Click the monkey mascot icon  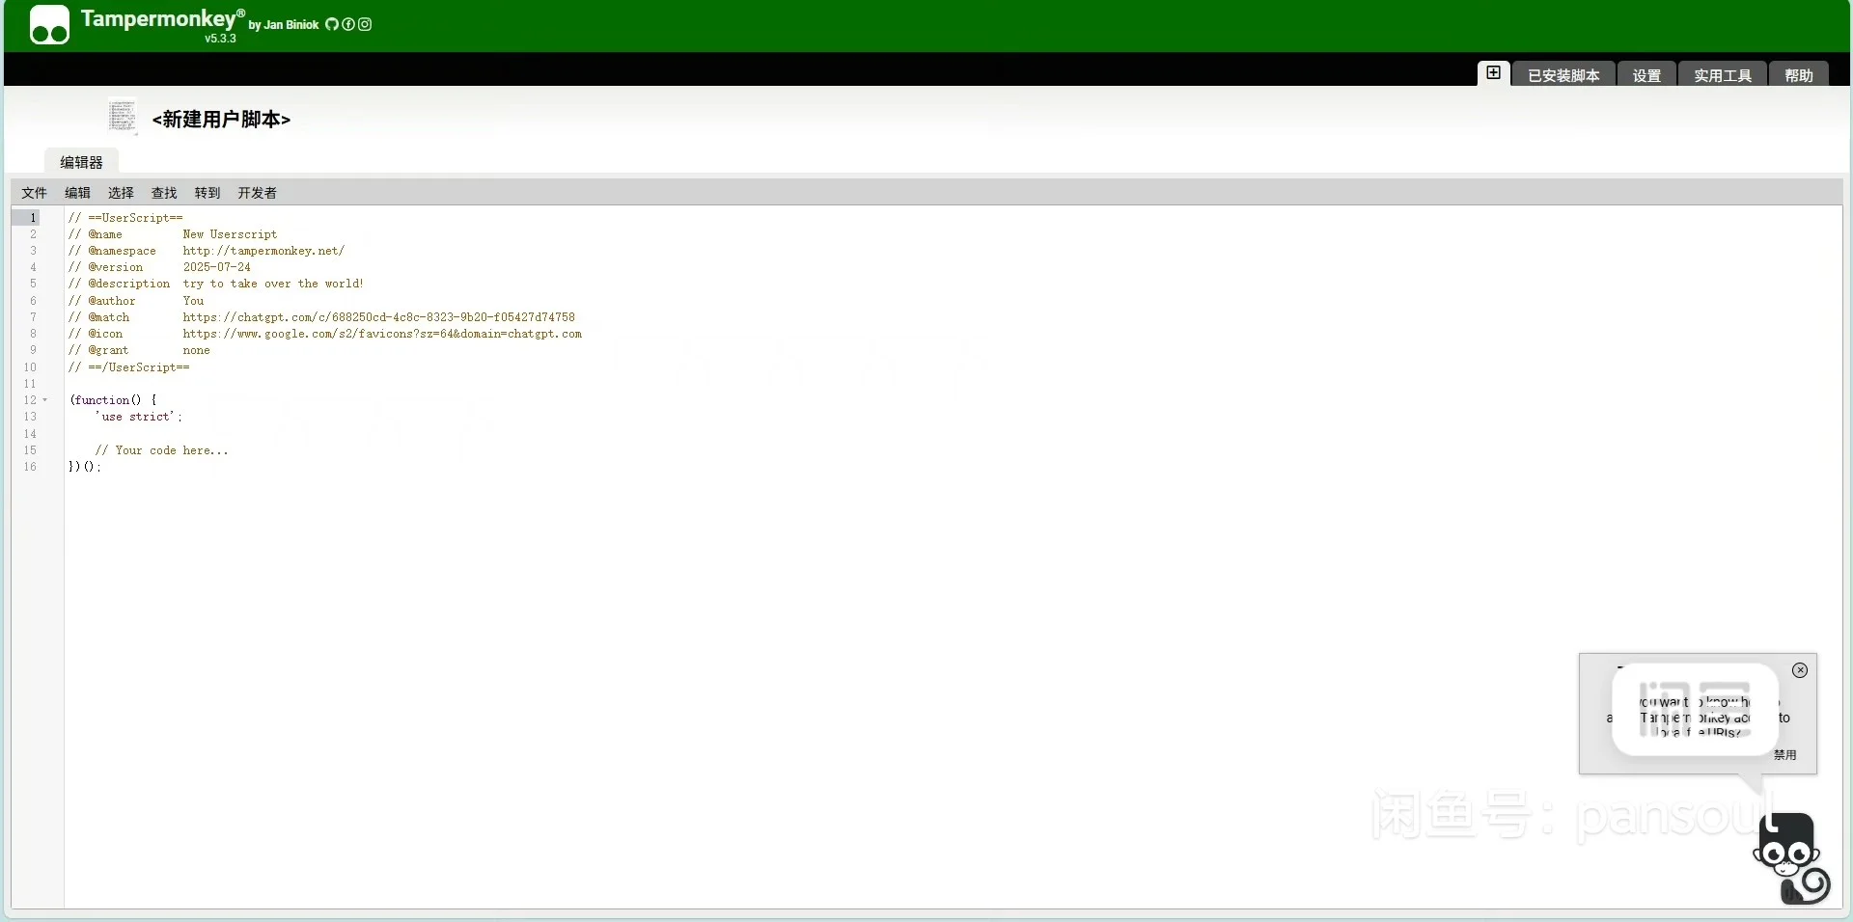pyautogui.click(x=1791, y=857)
